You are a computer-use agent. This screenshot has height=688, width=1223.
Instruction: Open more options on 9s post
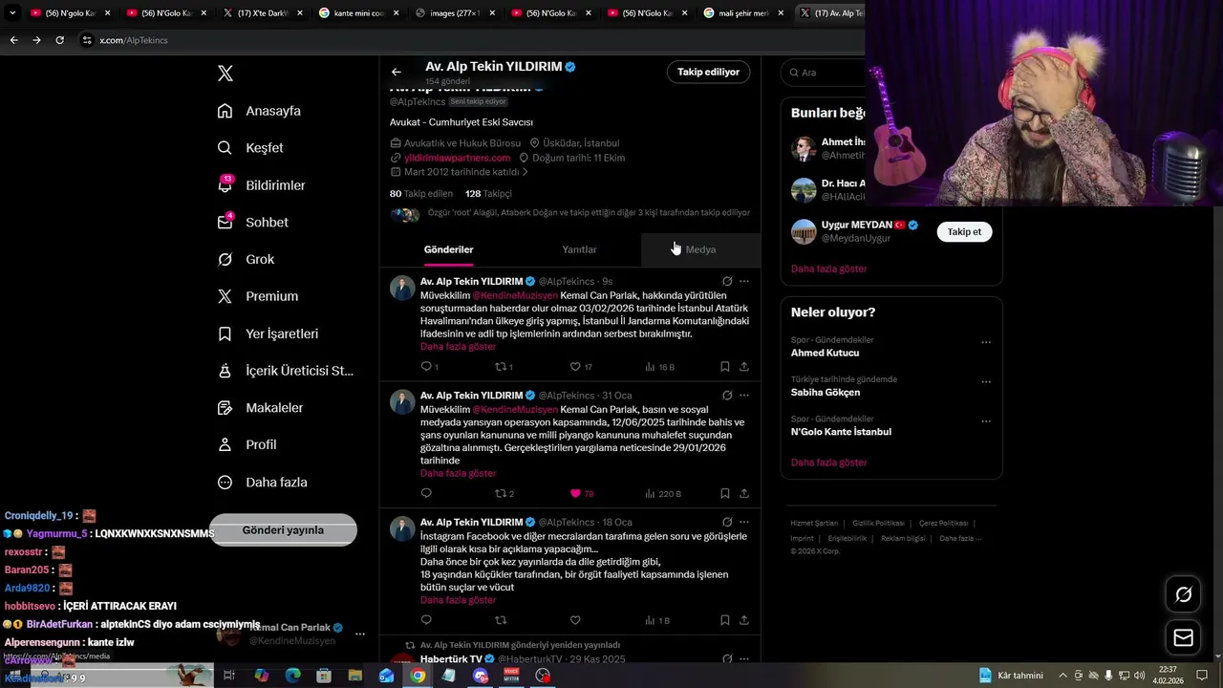point(744,282)
